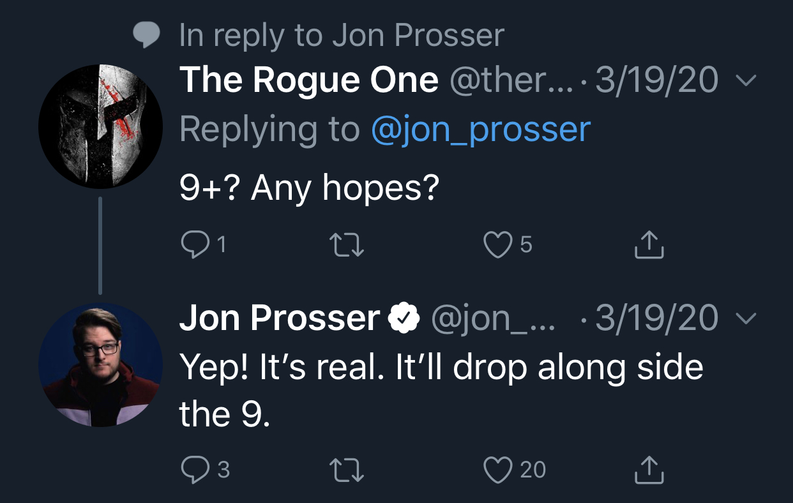Open The Rogue One's profile name
This screenshot has height=503, width=793.
tap(309, 80)
